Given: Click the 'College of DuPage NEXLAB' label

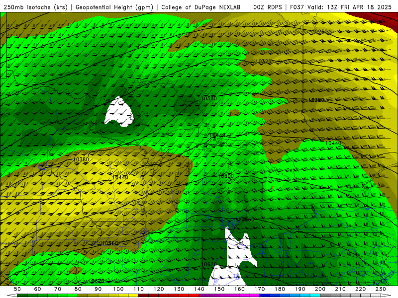Looking at the screenshot, I should [x=201, y=7].
